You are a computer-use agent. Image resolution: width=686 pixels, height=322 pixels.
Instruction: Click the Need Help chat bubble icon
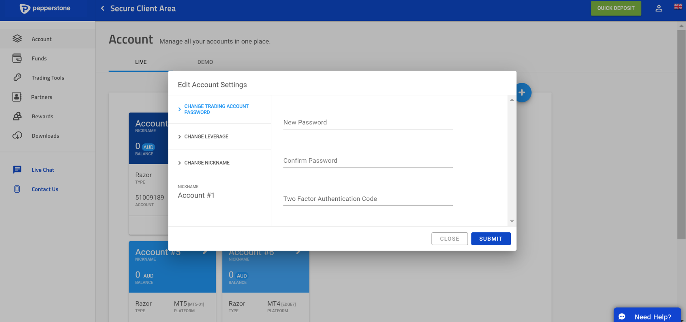pos(622,317)
